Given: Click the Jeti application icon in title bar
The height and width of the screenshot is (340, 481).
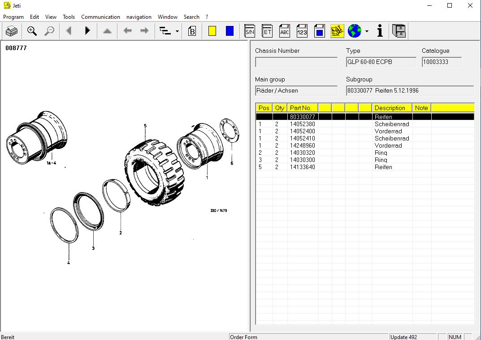Looking at the screenshot, I should click(7, 5).
